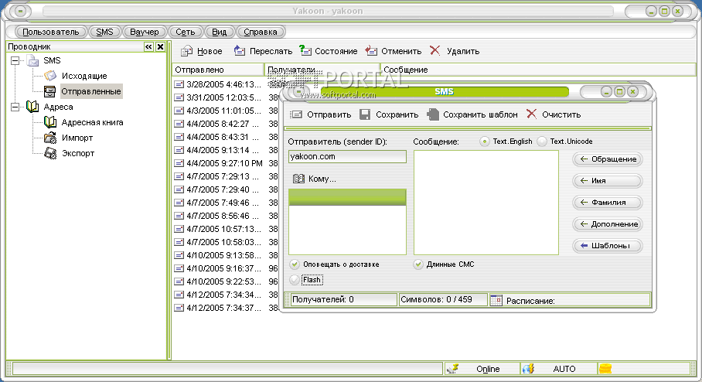
Task: Click inside the Сообщение text area
Action: [486, 203]
